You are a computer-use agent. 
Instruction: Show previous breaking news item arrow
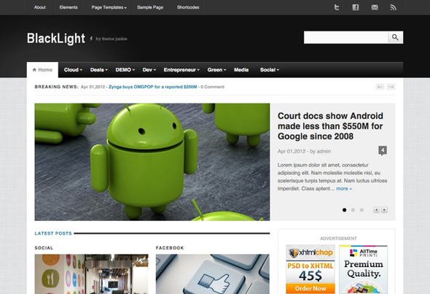coord(380,87)
